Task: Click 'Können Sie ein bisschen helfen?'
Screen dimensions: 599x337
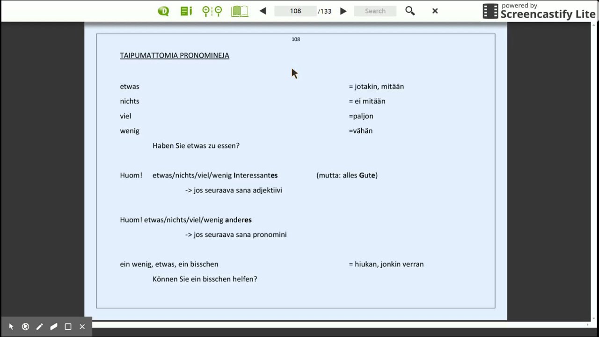Action: tap(205, 279)
